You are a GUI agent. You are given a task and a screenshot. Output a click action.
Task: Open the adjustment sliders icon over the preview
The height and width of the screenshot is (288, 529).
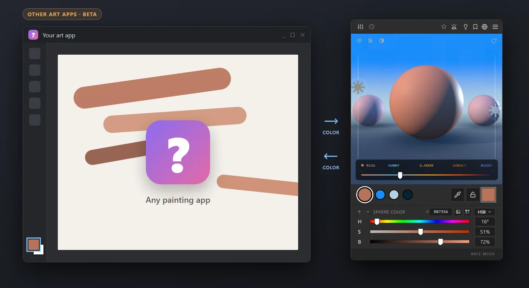coord(370,41)
